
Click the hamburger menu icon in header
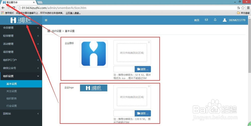[x=46, y=20]
